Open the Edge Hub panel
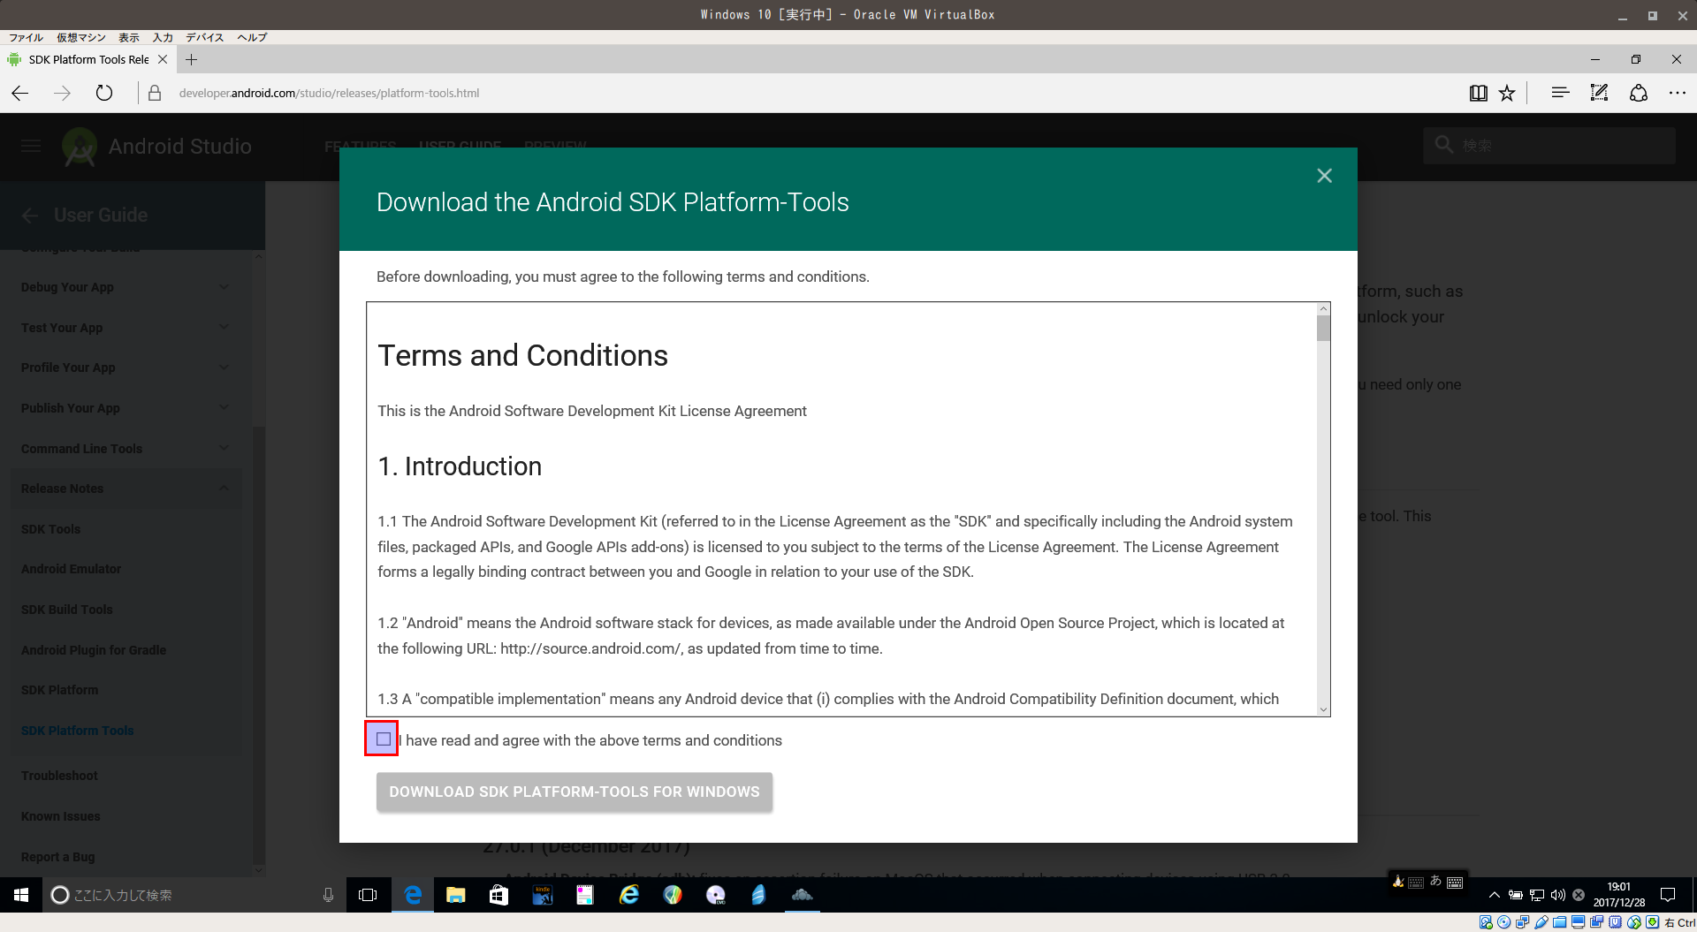Image resolution: width=1697 pixels, height=932 pixels. tap(1560, 93)
